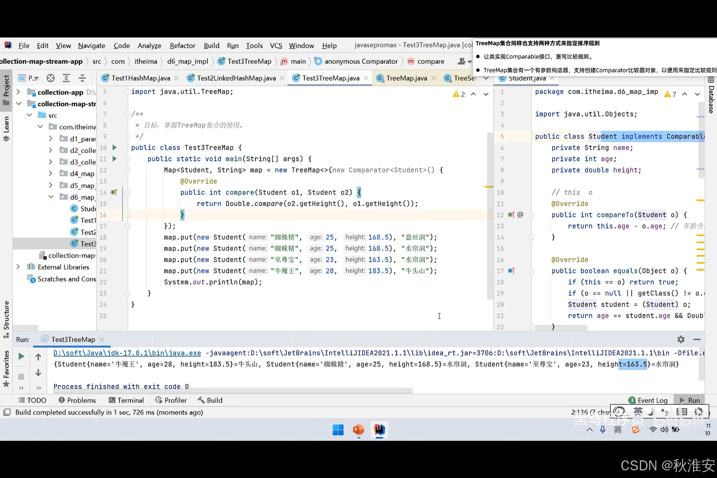The width and height of the screenshot is (717, 478).
Task: Switch to the Test1HashMap.java tab
Action: (140, 78)
